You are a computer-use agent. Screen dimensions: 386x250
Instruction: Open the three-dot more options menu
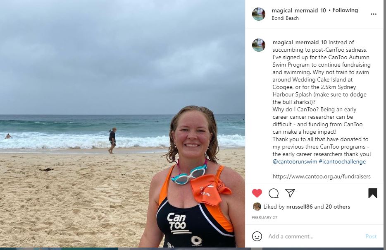[374, 14]
